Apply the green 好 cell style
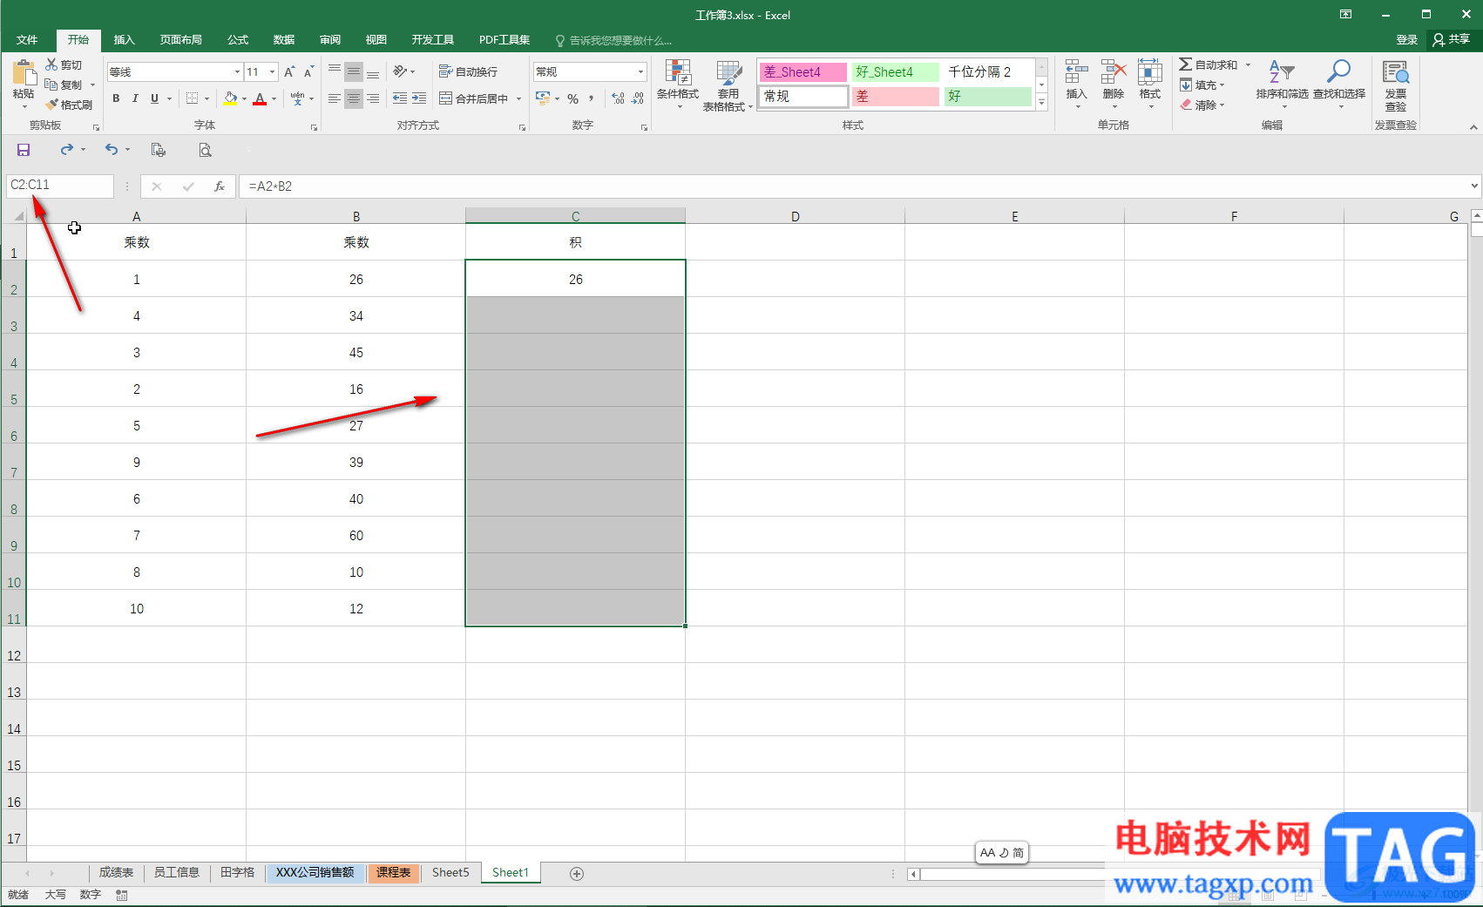This screenshot has width=1483, height=907. (988, 97)
